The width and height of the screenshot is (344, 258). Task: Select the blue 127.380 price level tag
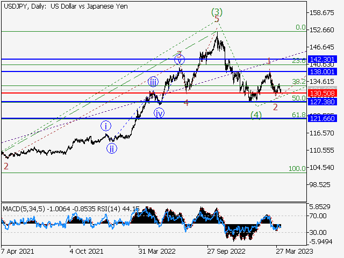[x=322, y=102]
